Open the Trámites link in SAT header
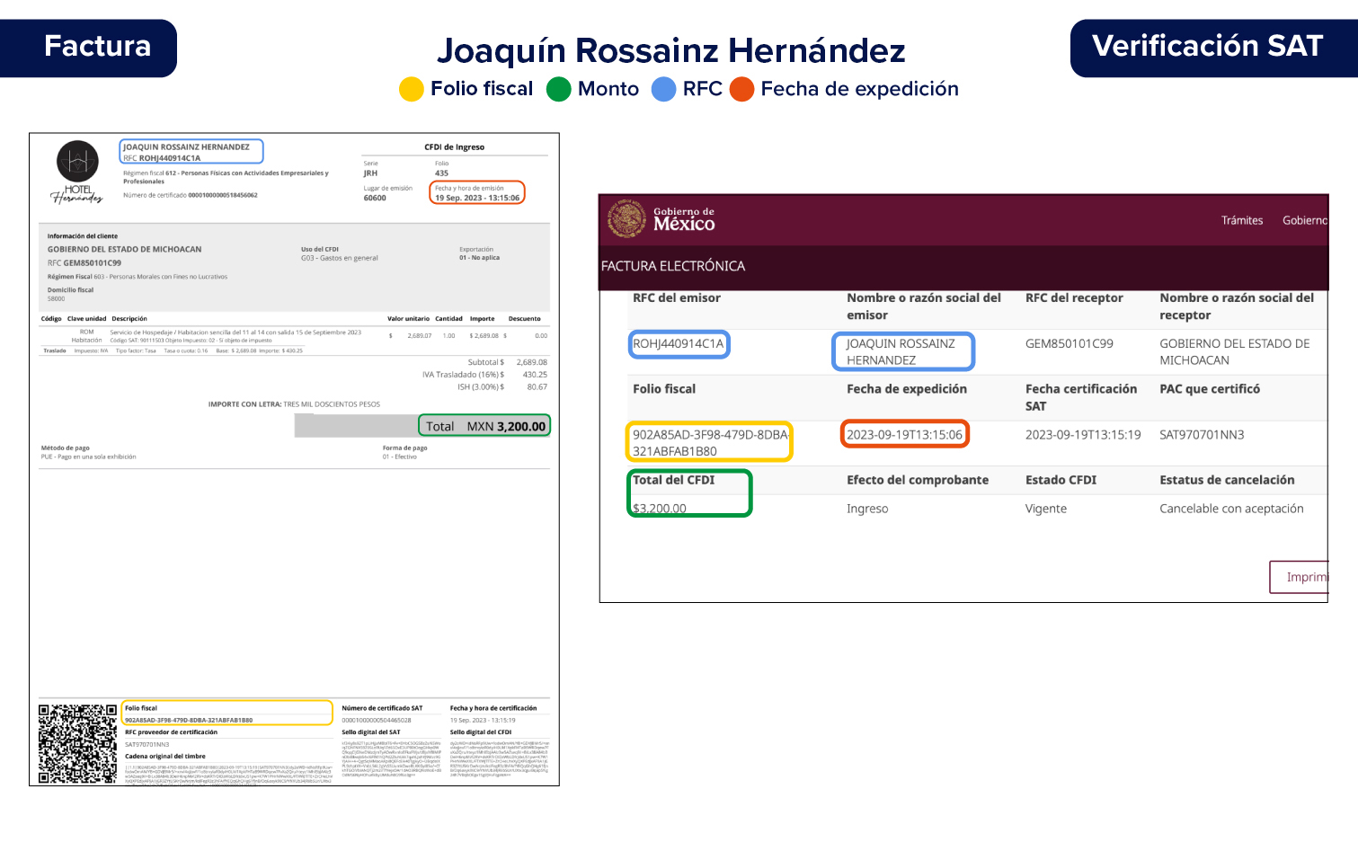This screenshot has width=1358, height=860. (1242, 220)
